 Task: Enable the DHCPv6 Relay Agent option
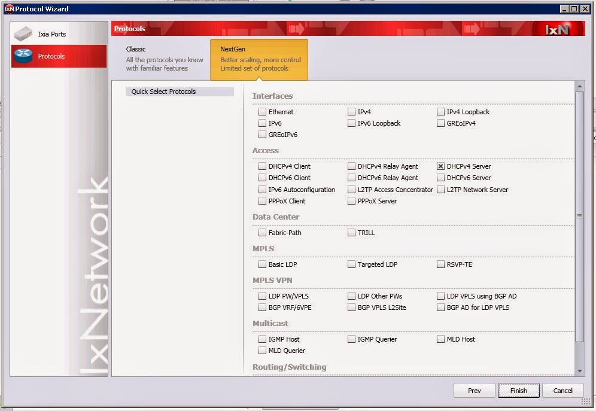(x=351, y=178)
